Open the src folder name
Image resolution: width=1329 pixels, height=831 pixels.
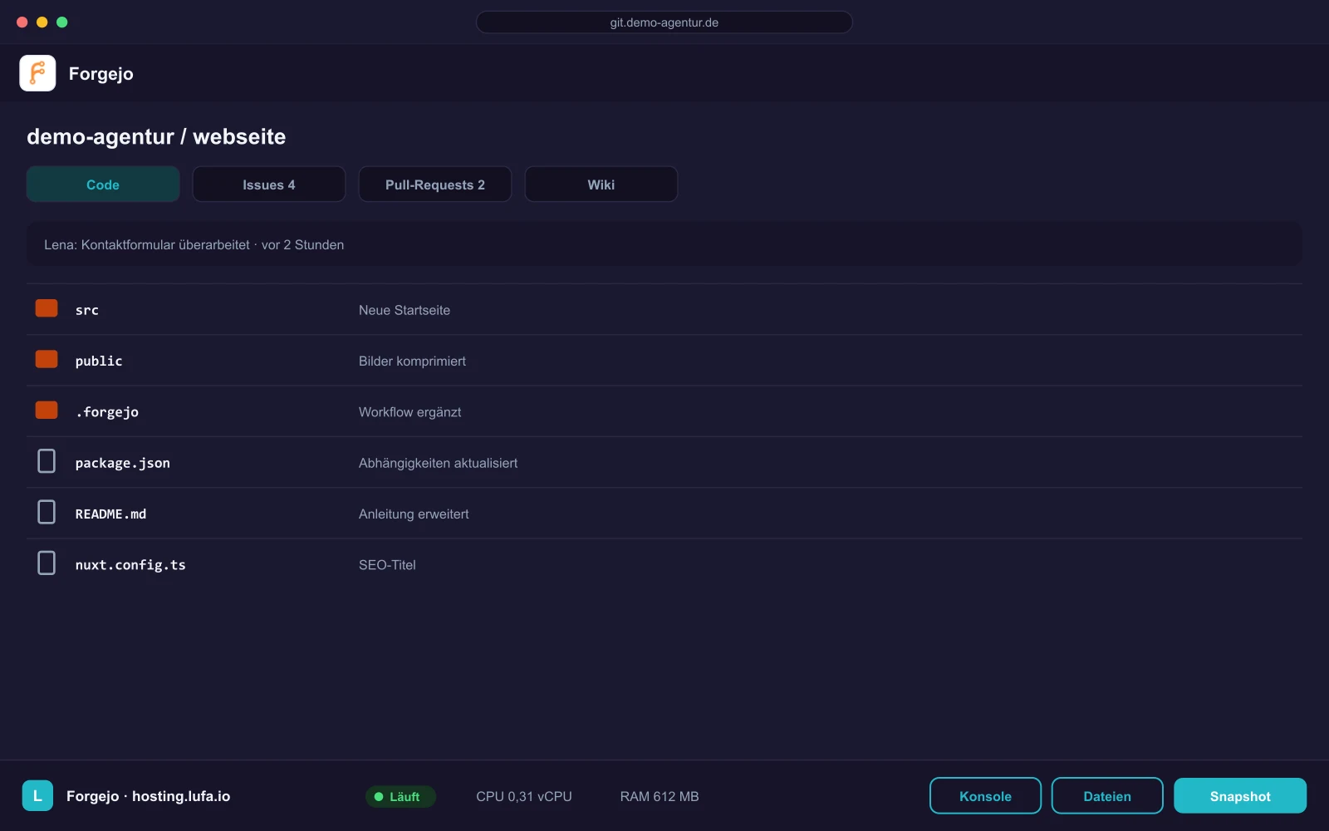tap(87, 310)
